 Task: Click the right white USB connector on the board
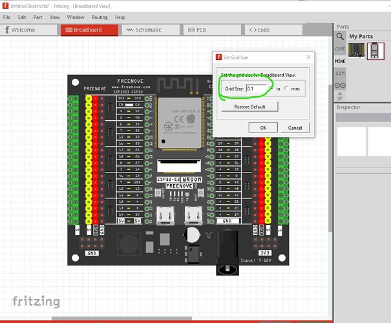193,215
